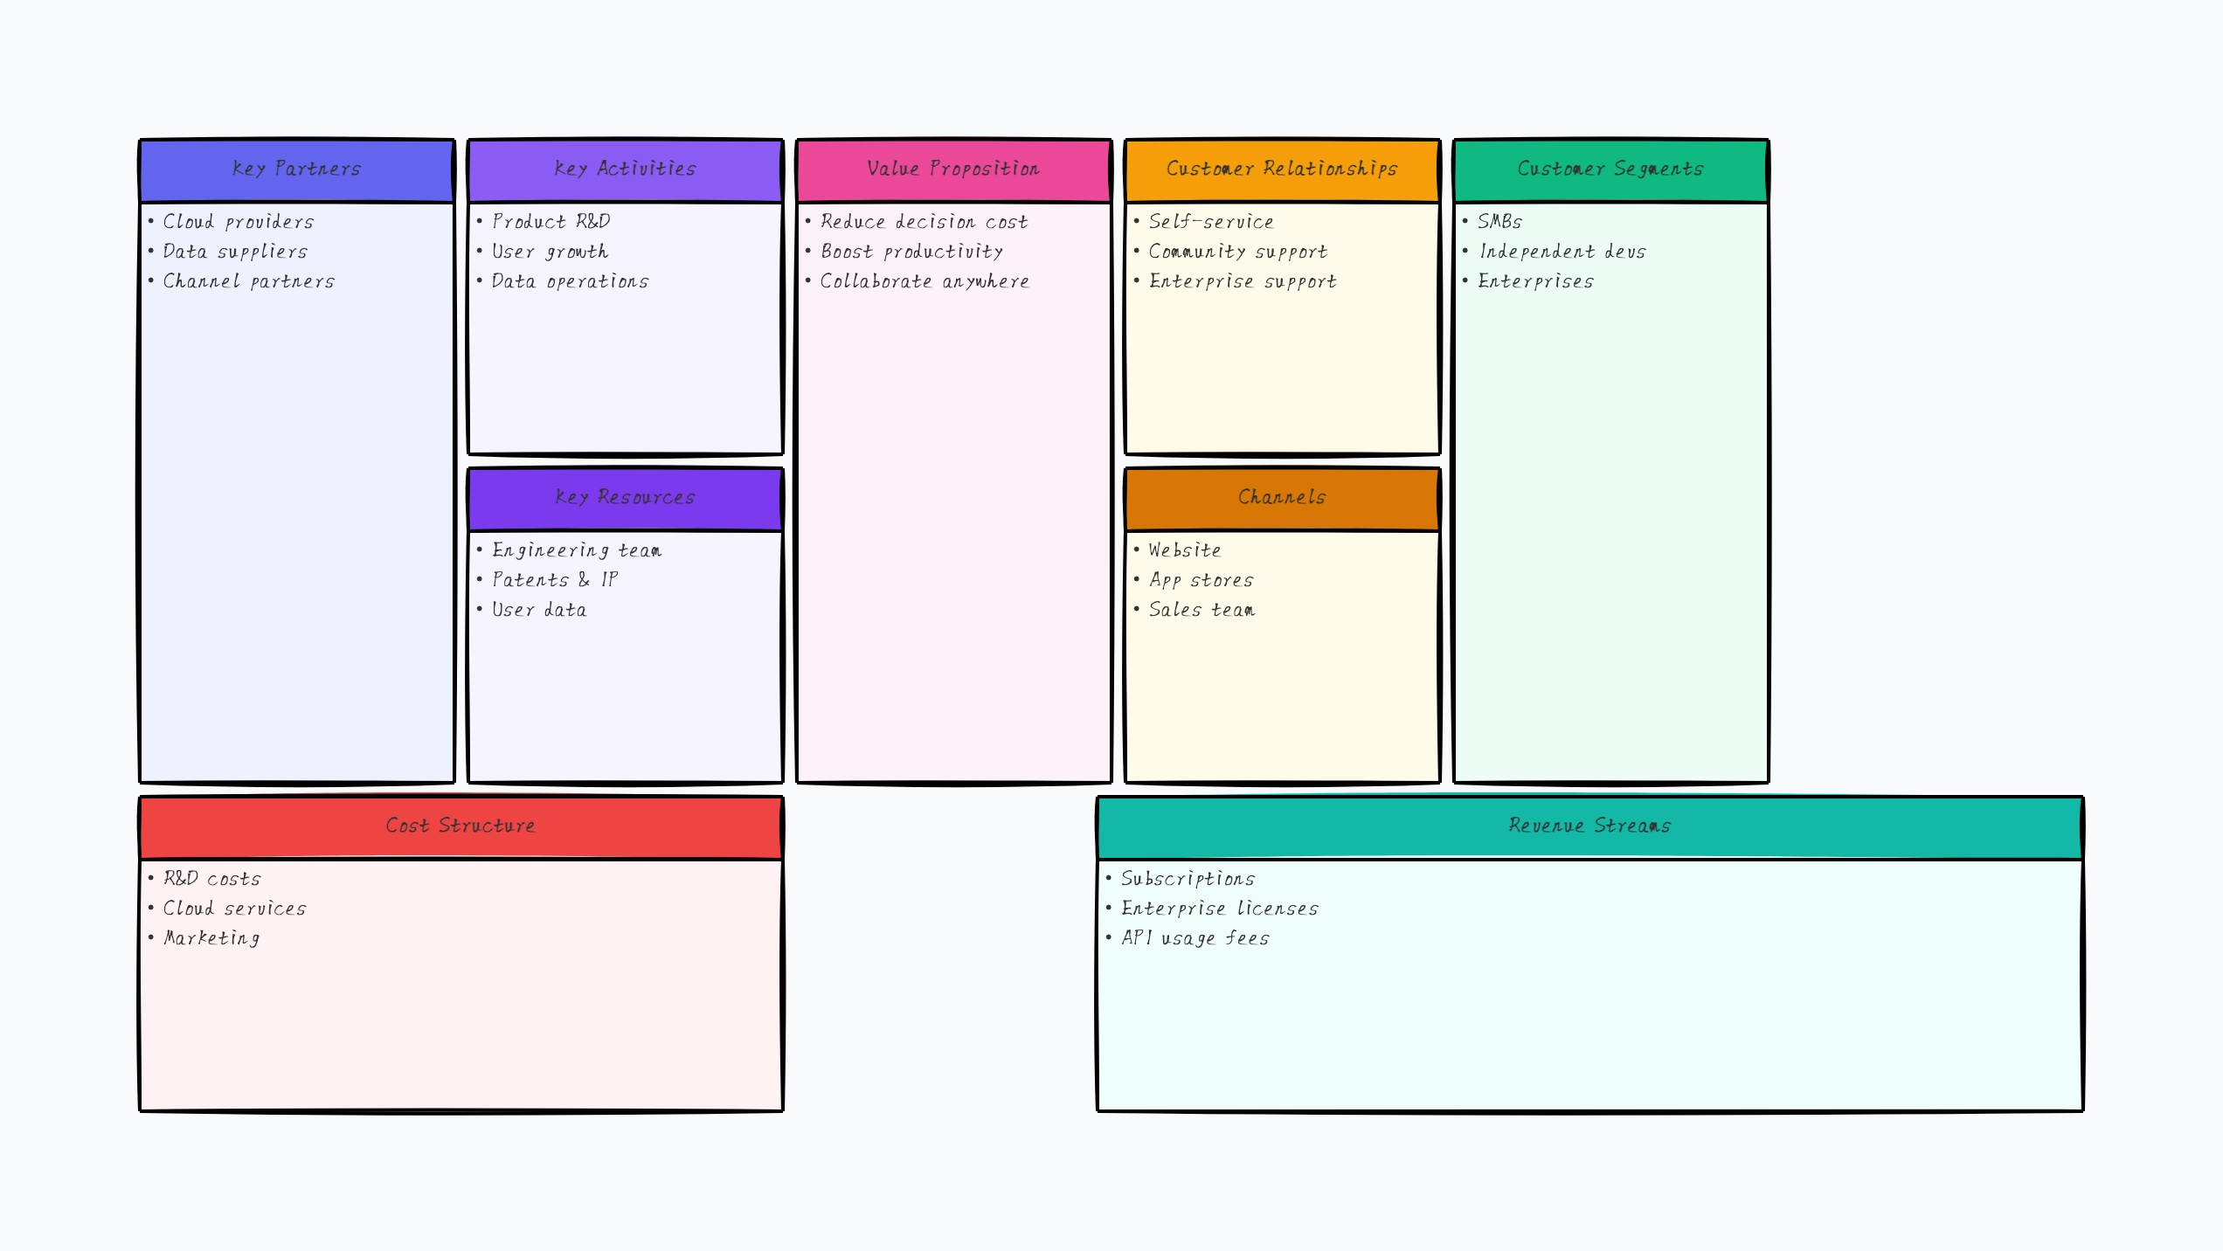Viewport: 2223px width, 1251px height.
Task: Select the Enterprise support entry
Action: coord(1242,281)
